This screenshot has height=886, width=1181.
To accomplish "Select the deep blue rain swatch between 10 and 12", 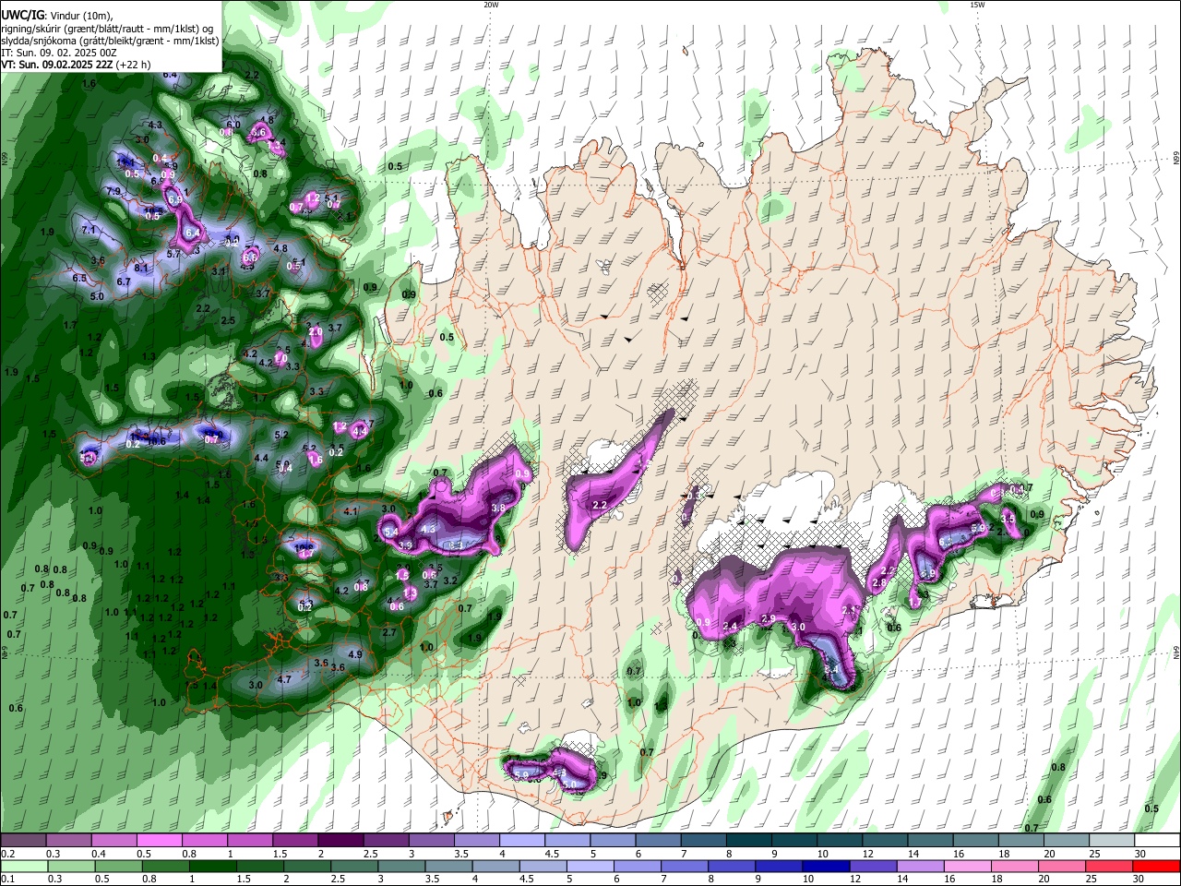I will point(824,866).
